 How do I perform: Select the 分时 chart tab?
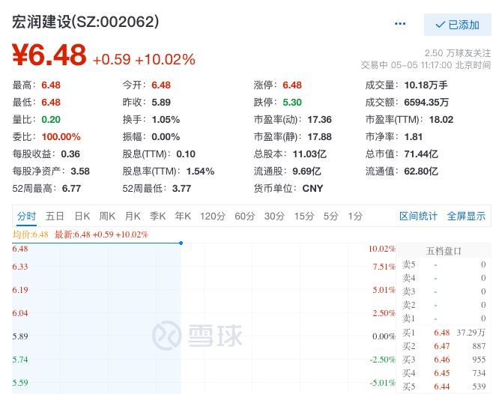click(26, 216)
